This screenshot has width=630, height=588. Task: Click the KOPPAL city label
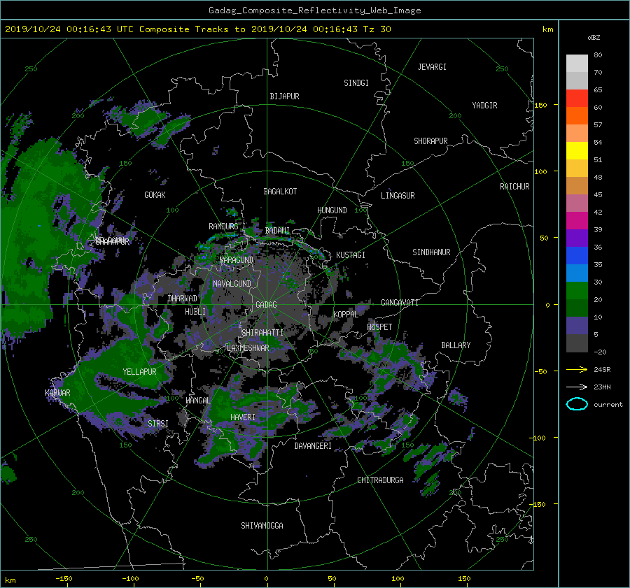[x=346, y=315]
